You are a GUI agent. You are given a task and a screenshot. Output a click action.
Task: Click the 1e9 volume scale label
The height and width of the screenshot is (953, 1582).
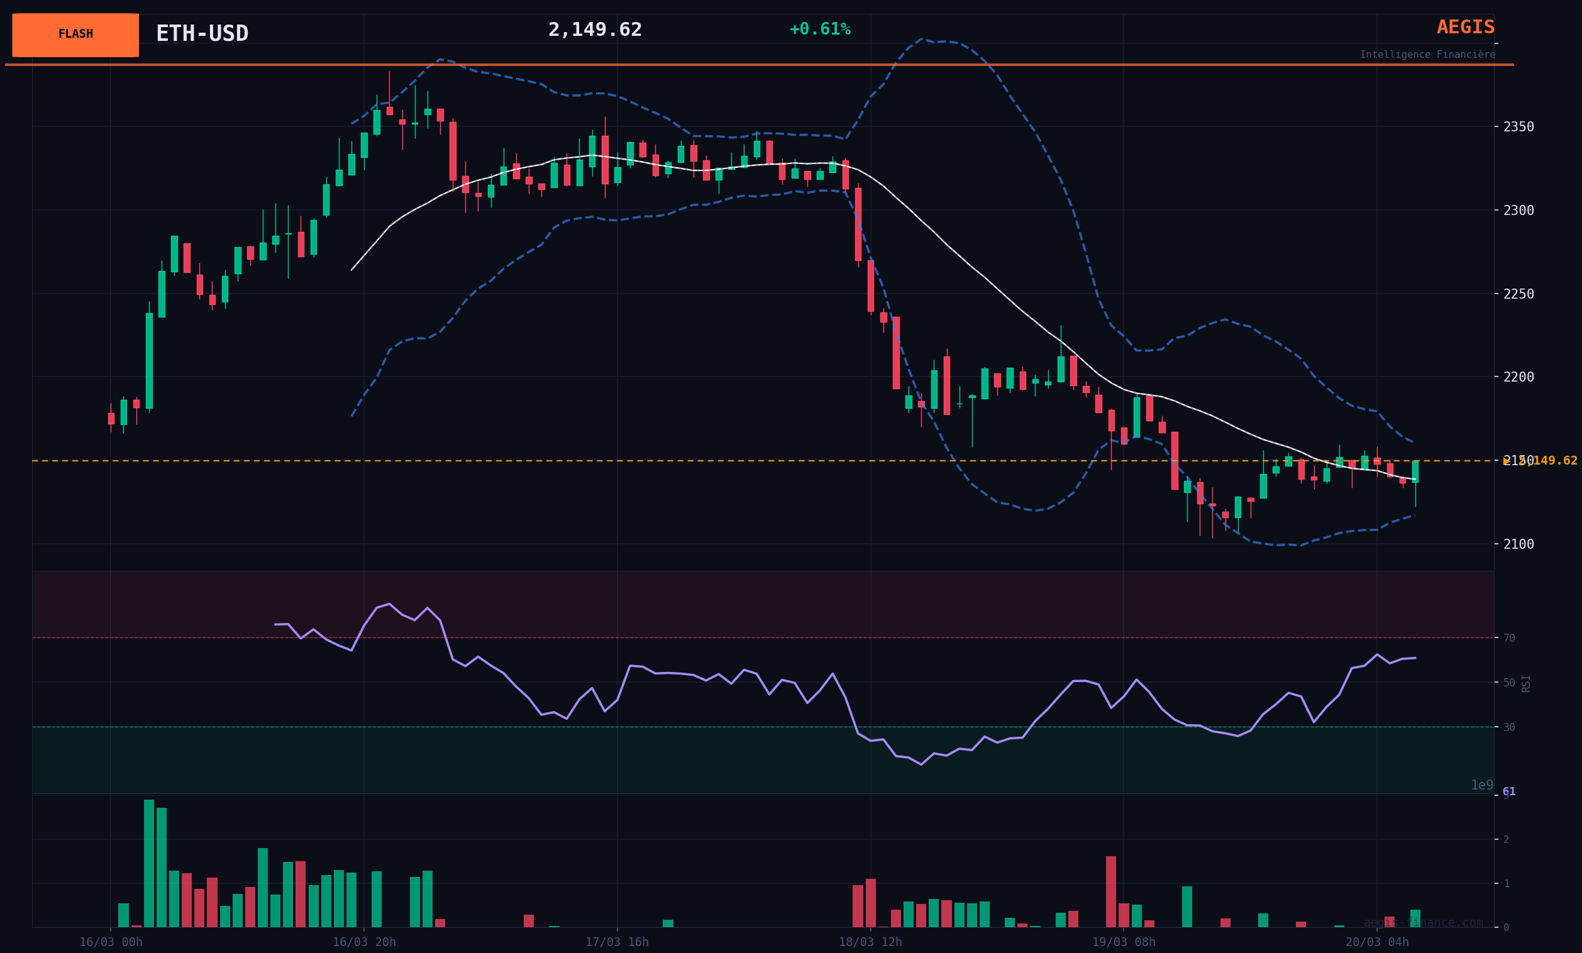(x=1482, y=786)
